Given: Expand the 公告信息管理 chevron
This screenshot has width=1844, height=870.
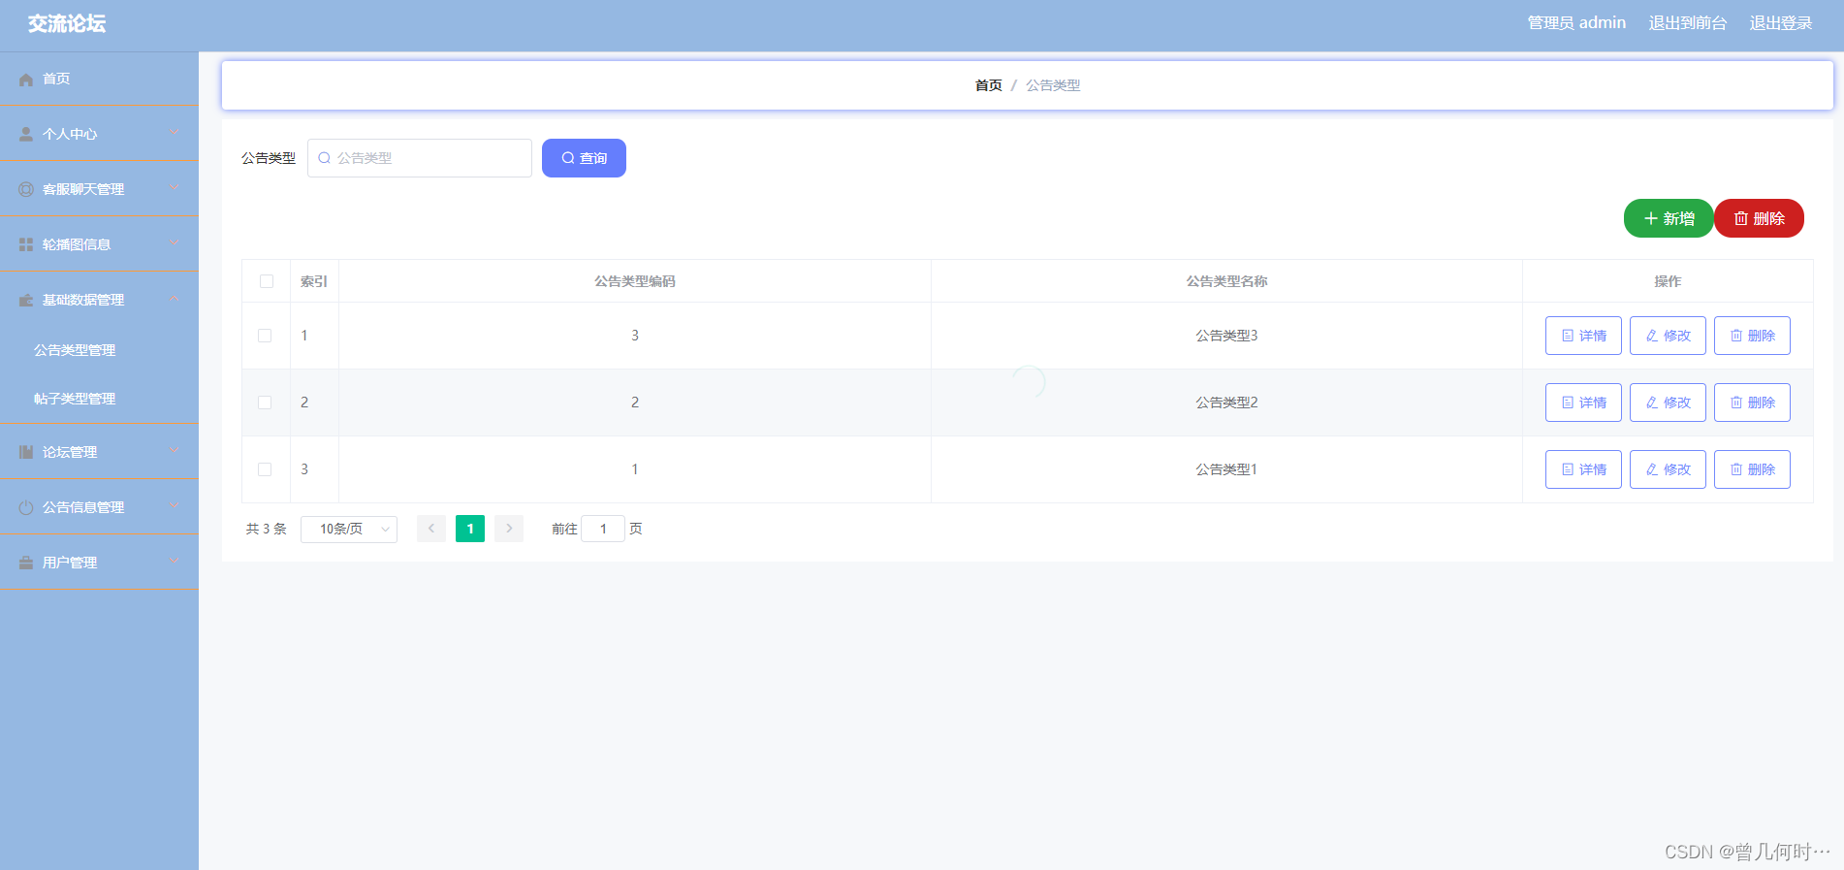Looking at the screenshot, I should (x=175, y=506).
